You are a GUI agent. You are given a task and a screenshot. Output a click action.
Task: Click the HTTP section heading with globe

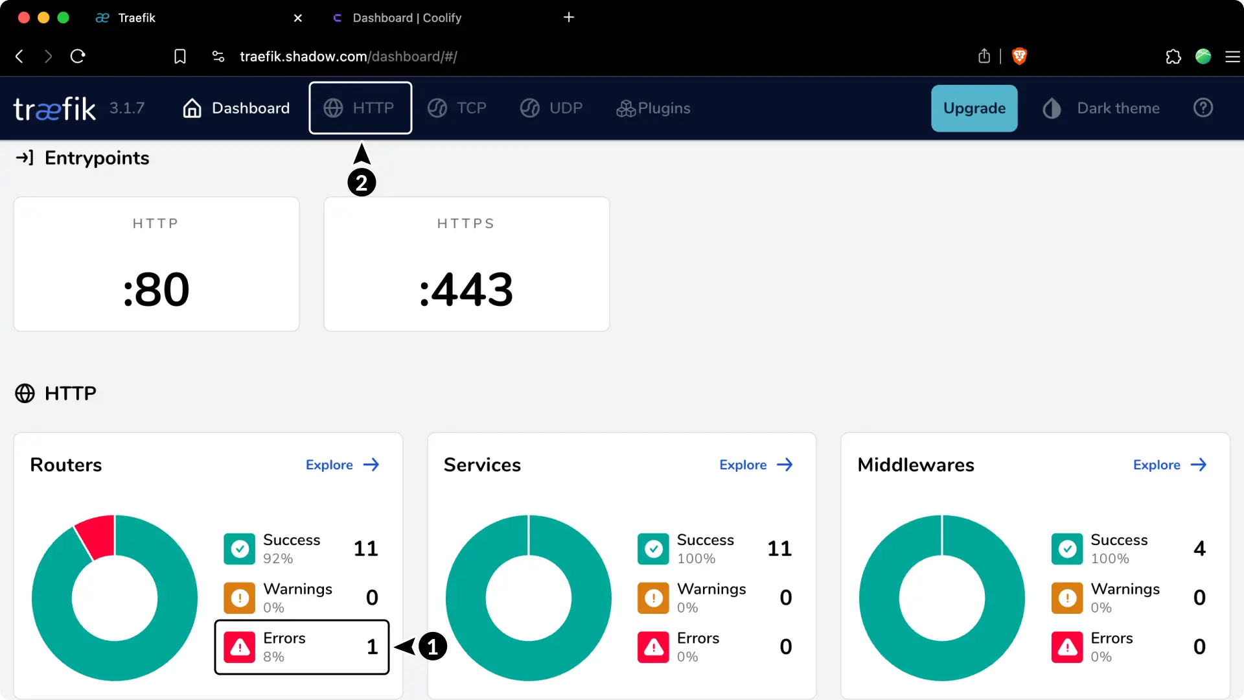(56, 393)
